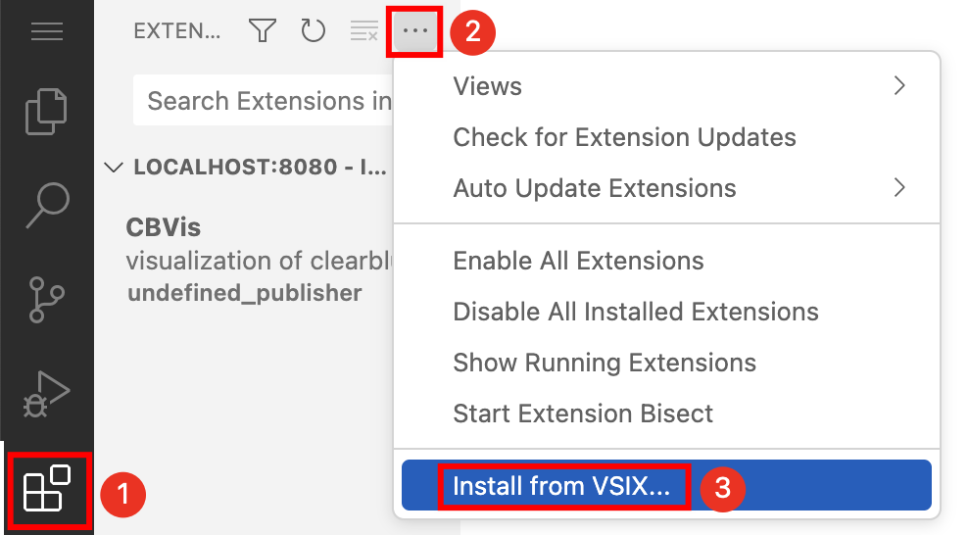The height and width of the screenshot is (535, 968).
Task: Choose Enable All Extensions
Action: 578,261
